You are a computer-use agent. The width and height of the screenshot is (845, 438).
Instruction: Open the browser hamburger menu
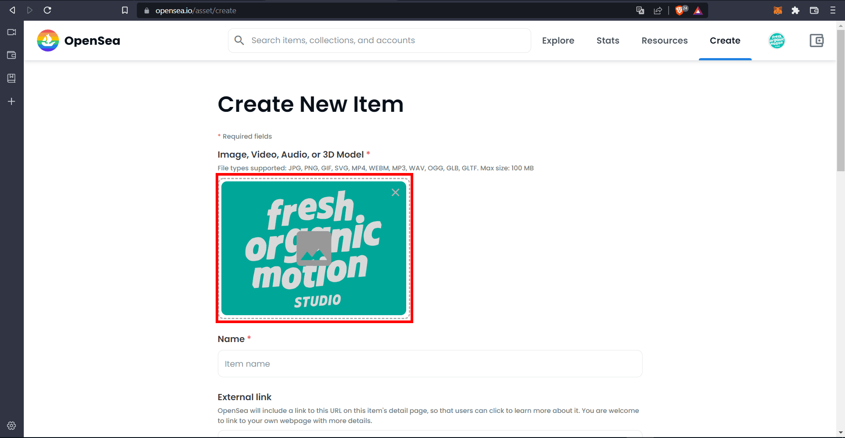[x=833, y=10]
